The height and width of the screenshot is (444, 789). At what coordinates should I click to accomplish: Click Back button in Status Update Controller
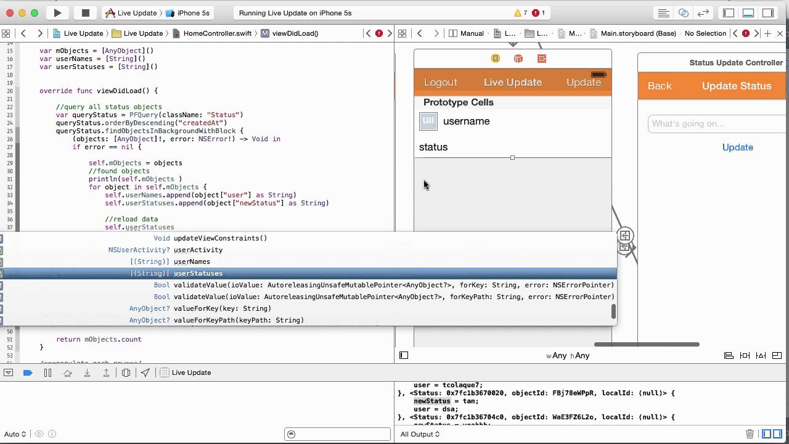tap(660, 86)
